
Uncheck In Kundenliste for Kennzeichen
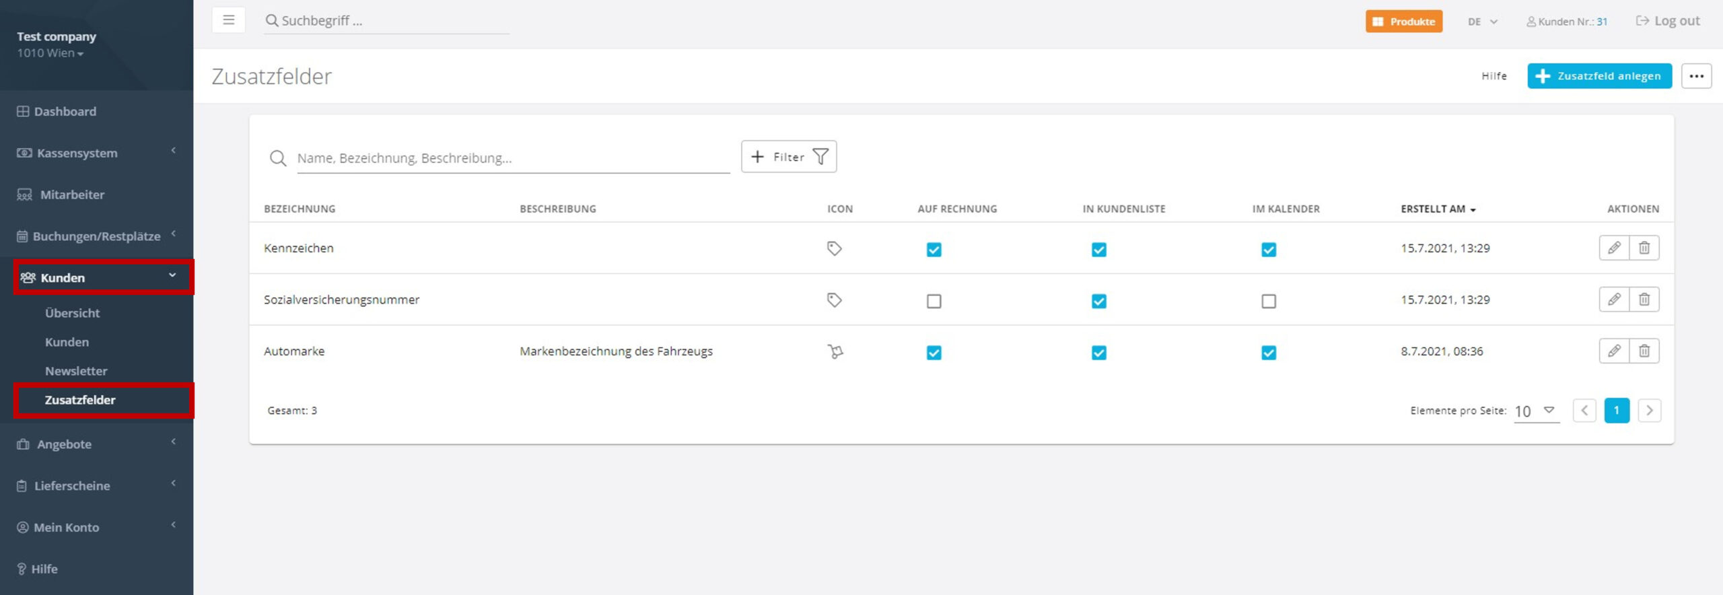coord(1098,250)
